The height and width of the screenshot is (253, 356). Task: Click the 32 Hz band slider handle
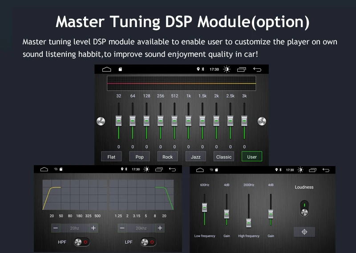(118, 121)
